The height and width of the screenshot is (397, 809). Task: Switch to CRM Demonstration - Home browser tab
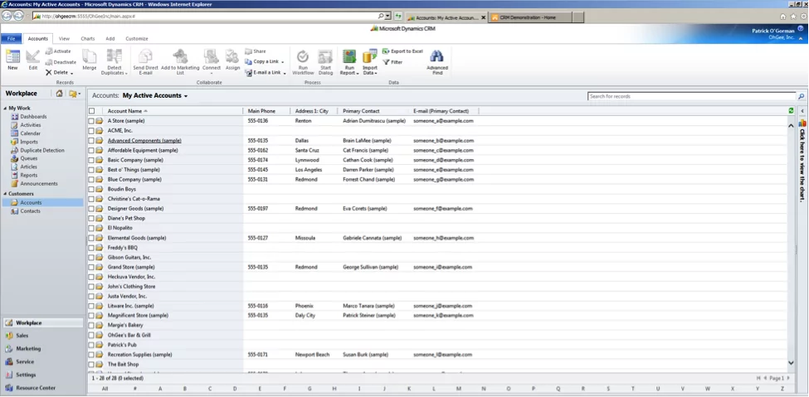[529, 17]
